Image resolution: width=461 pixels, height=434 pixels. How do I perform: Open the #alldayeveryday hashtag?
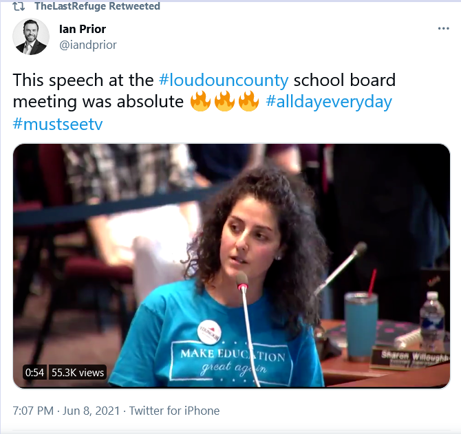pyautogui.click(x=329, y=102)
